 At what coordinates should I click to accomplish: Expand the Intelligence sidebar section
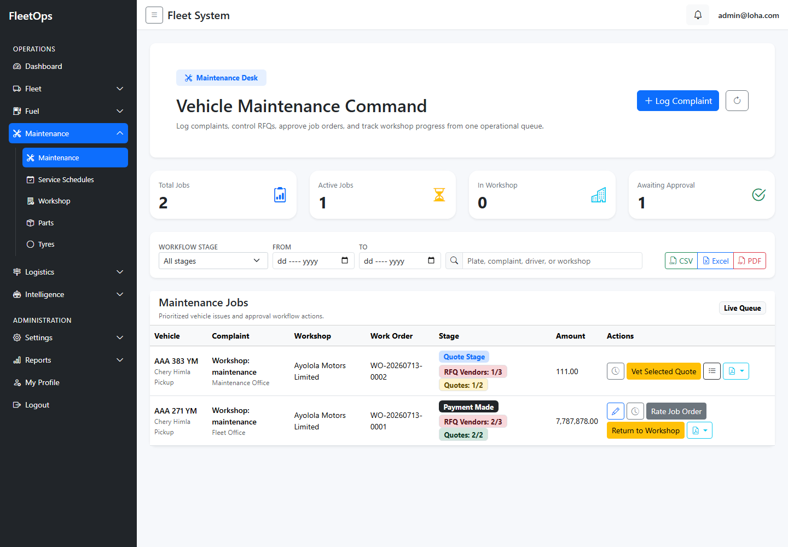coord(68,294)
